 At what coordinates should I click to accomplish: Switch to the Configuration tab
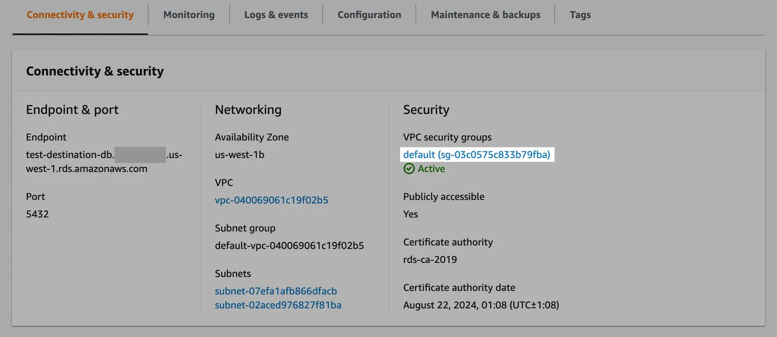[370, 15]
